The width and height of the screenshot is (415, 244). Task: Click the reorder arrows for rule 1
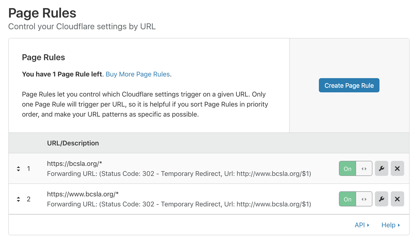coord(18,169)
